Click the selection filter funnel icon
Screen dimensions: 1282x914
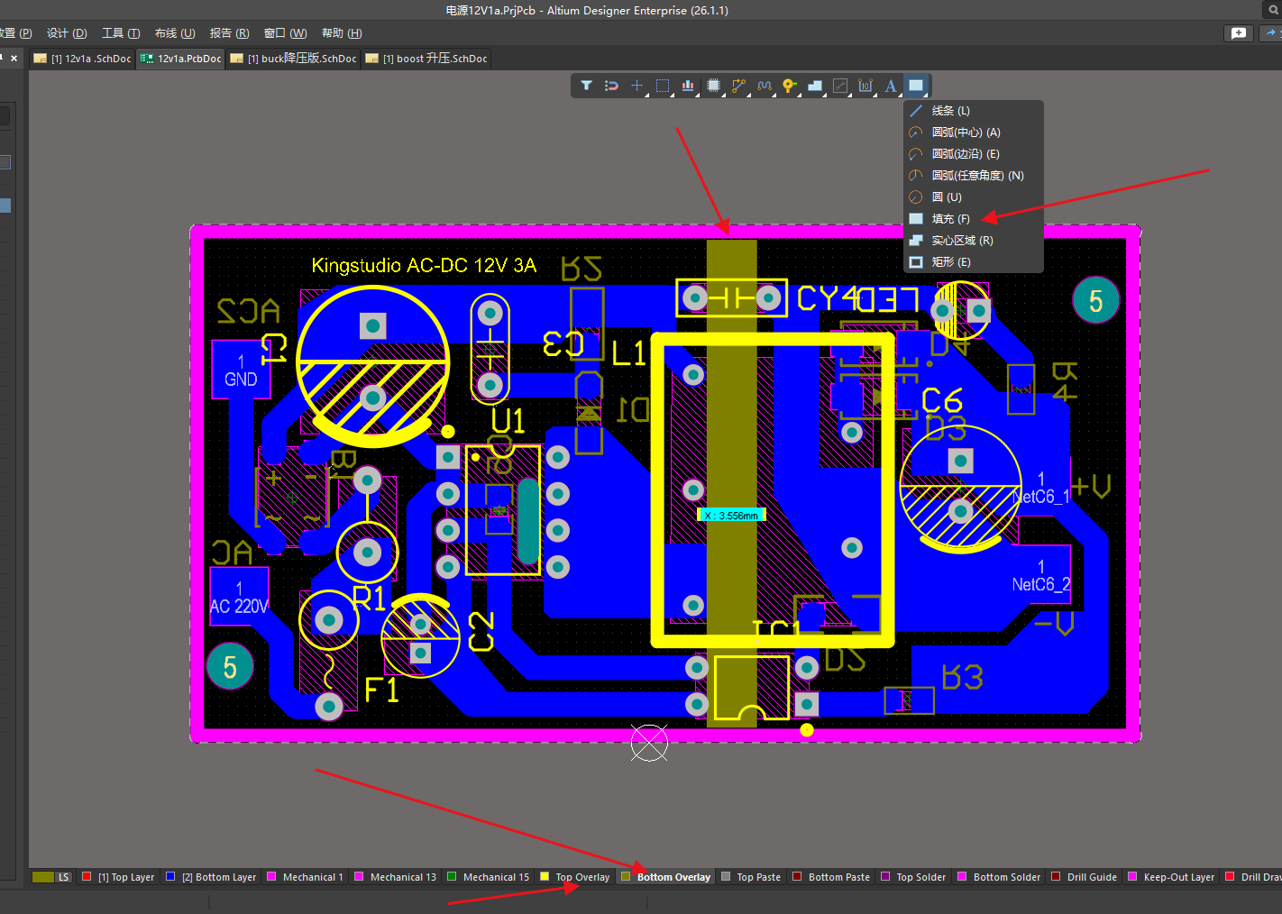(x=586, y=86)
